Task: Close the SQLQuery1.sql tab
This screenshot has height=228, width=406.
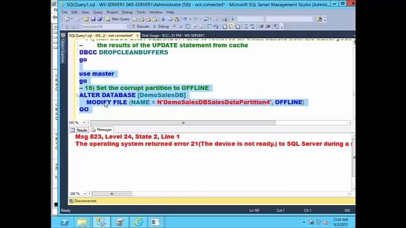Action: click(137, 35)
